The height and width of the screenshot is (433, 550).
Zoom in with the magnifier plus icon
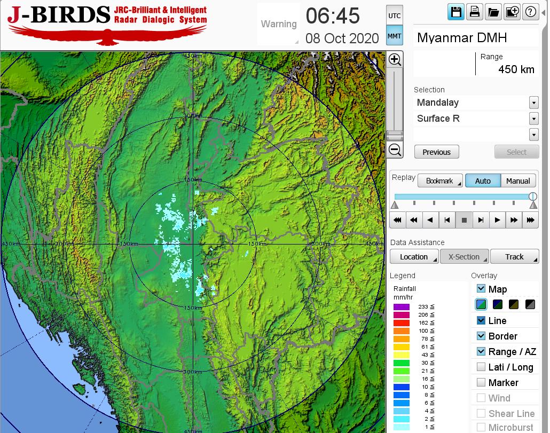click(395, 59)
